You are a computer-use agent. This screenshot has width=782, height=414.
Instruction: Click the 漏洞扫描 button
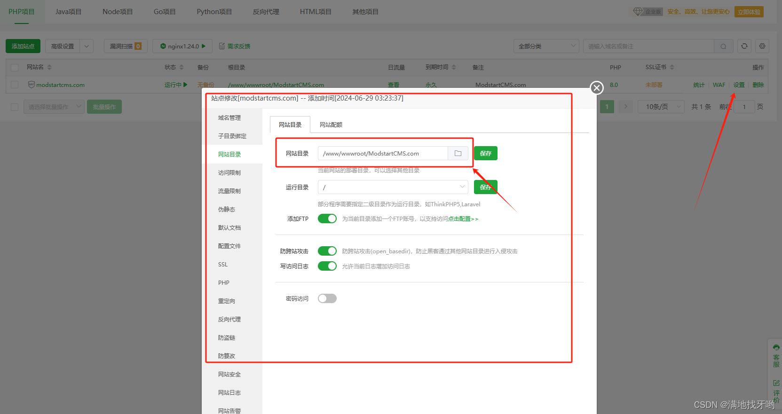pos(126,46)
